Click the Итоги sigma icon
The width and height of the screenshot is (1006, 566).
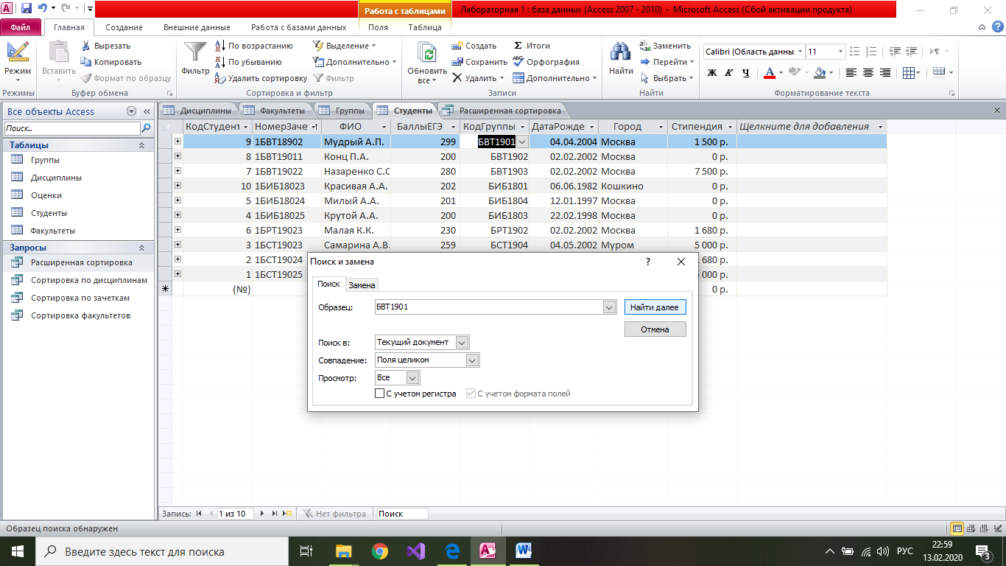click(x=518, y=46)
